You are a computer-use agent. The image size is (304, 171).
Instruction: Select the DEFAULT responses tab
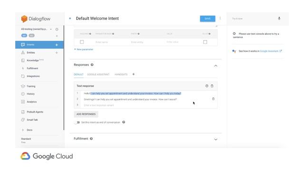tap(78, 75)
